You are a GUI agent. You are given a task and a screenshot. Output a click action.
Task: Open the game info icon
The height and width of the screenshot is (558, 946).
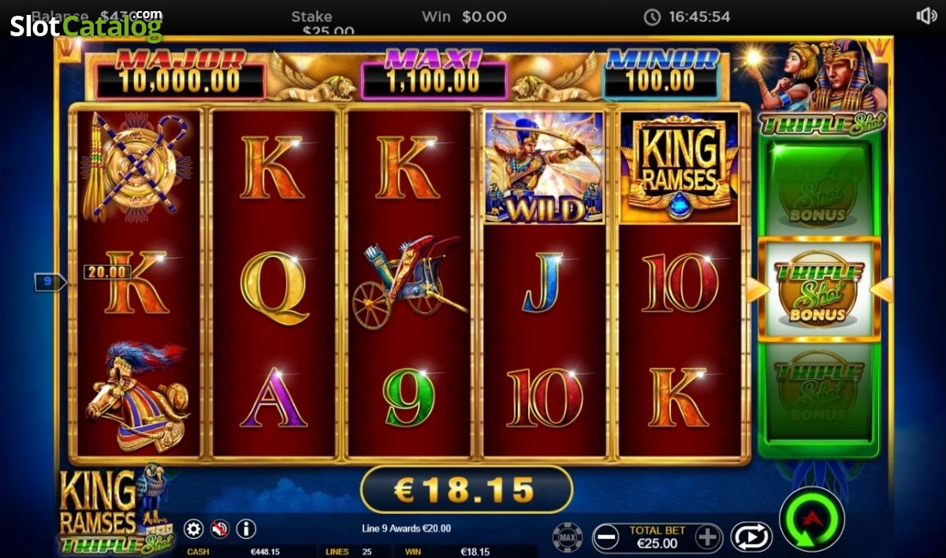click(x=246, y=529)
